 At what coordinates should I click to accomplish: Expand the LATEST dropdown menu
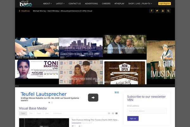coord(60,3)
